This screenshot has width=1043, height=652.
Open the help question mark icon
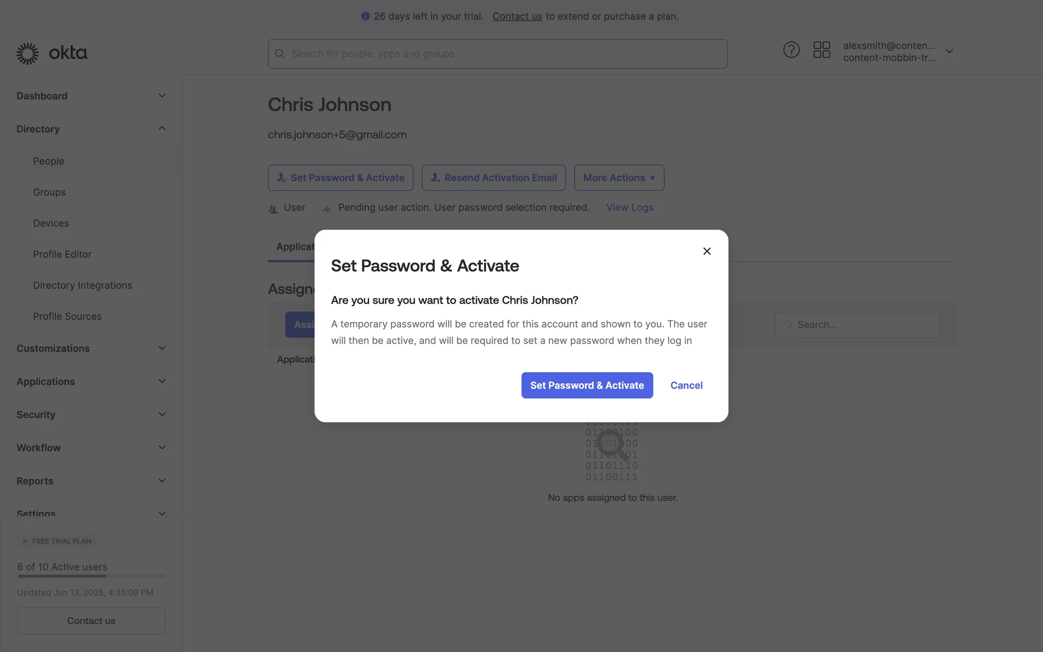791,51
